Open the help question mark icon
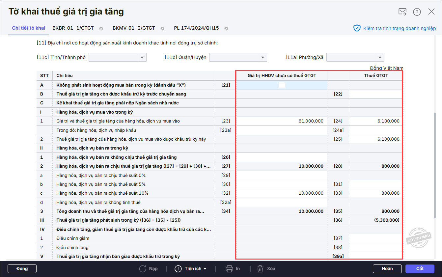Screen dimensions: 442x277 pos(417,12)
